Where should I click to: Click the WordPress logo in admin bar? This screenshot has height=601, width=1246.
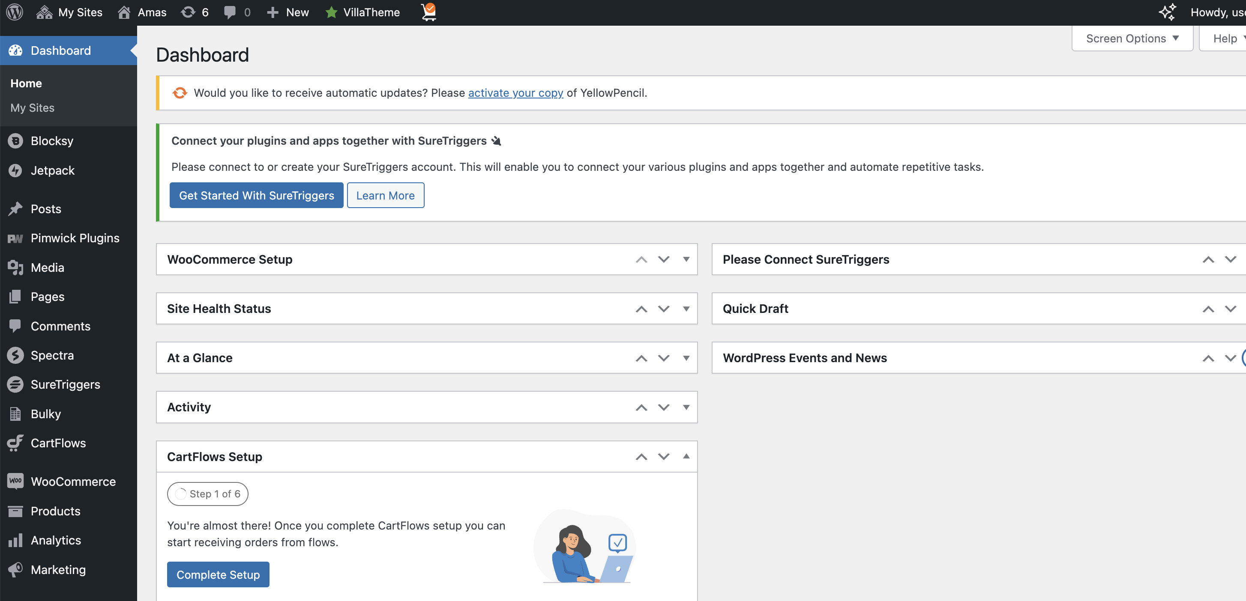pyautogui.click(x=15, y=12)
